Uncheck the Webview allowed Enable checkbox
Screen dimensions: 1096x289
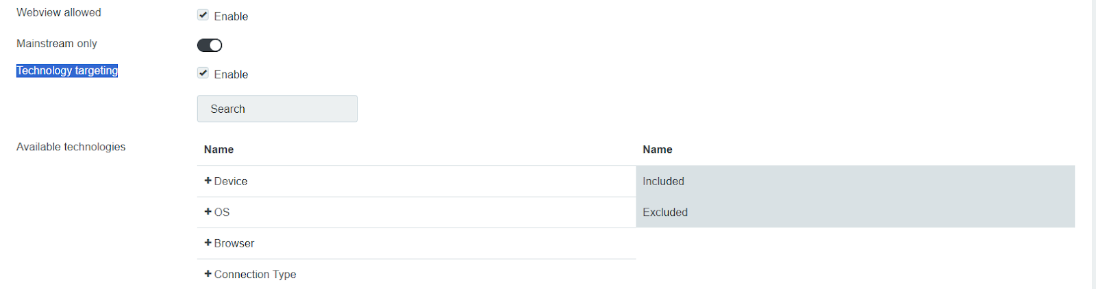pos(203,15)
